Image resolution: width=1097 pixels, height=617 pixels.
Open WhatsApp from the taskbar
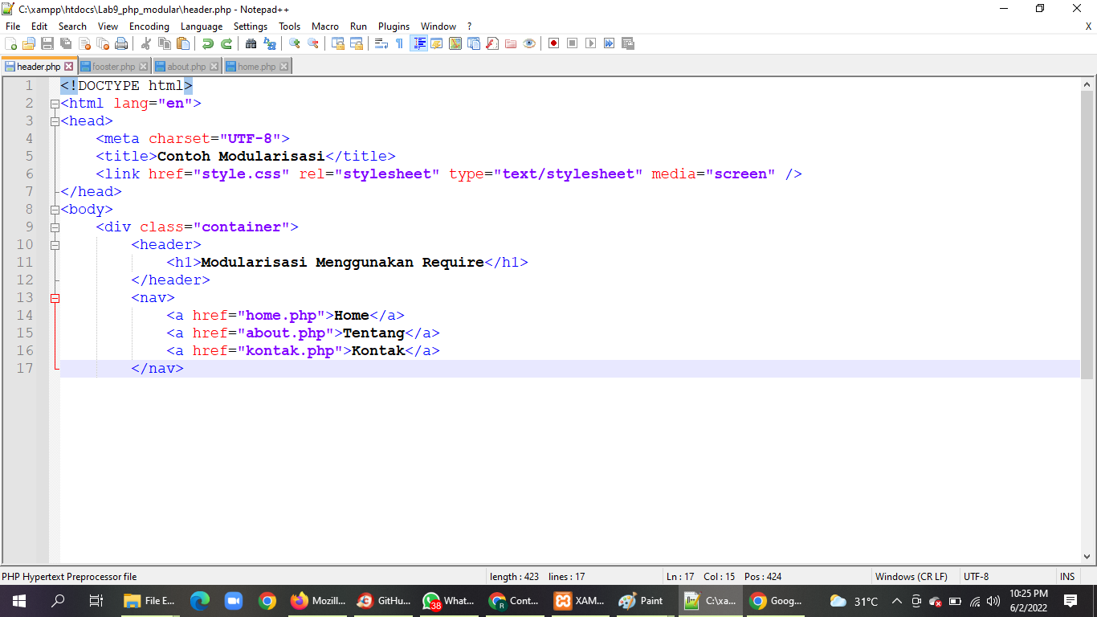(x=450, y=601)
